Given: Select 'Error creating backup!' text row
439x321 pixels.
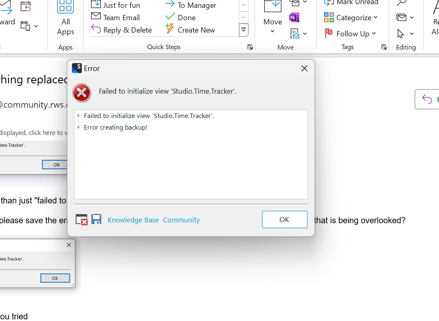Looking at the screenshot, I should [x=115, y=127].
